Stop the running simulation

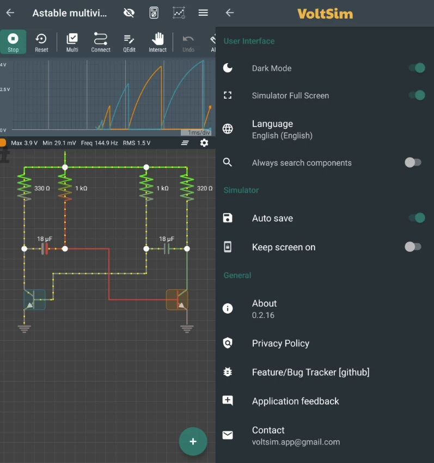tap(13, 42)
